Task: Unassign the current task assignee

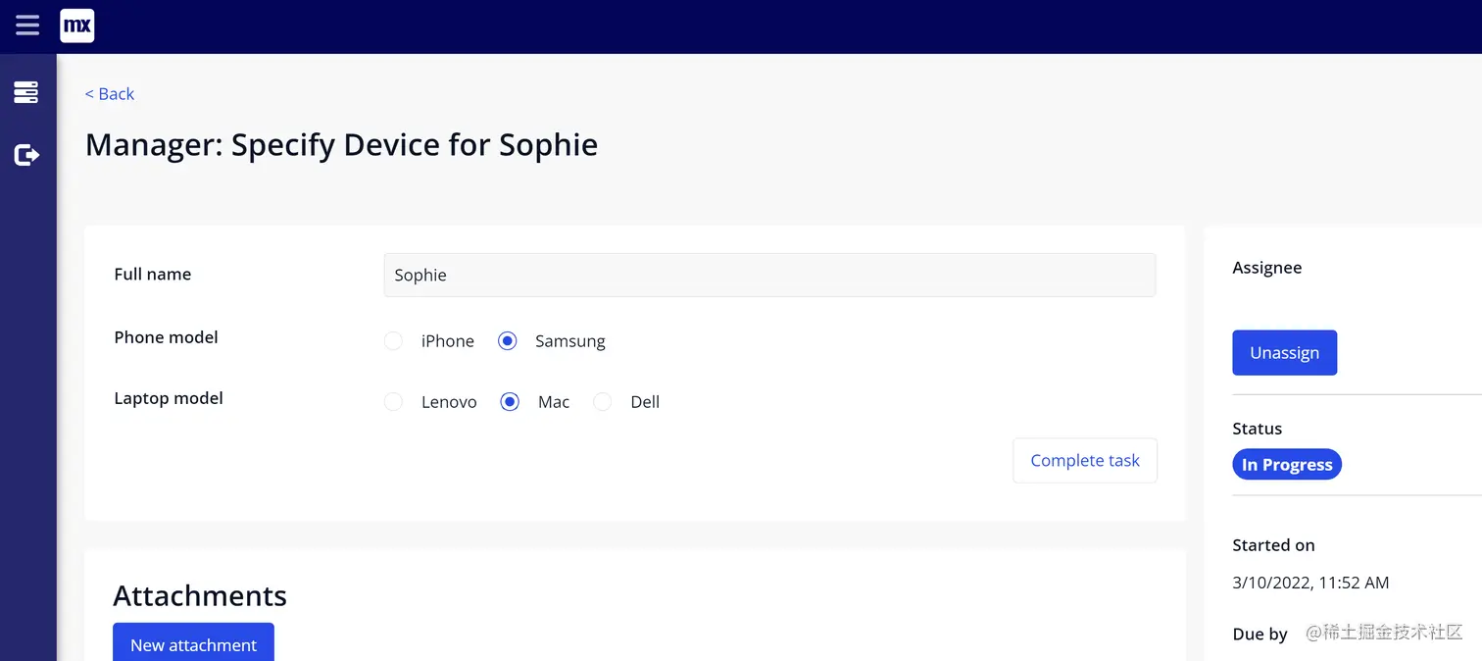Action: pos(1284,353)
